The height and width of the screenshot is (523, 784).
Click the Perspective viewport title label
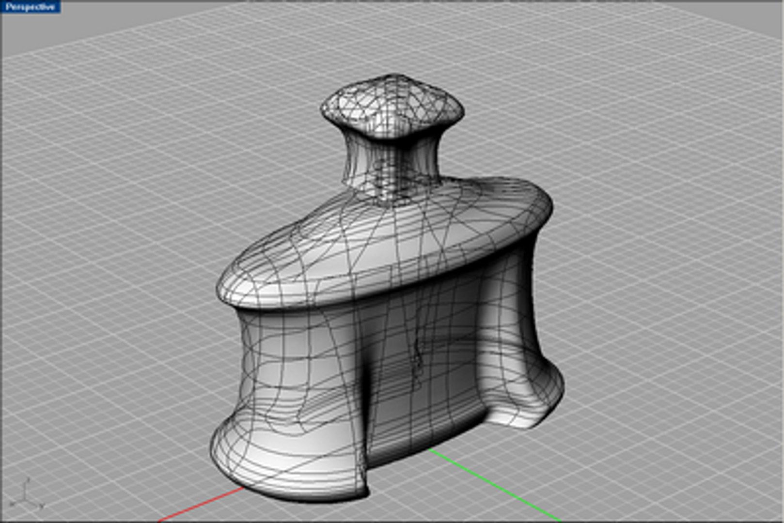[x=30, y=7]
